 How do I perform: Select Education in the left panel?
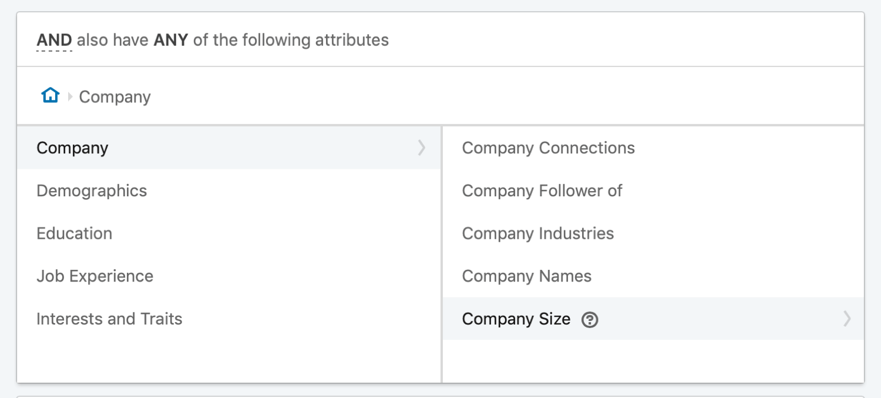(x=75, y=233)
